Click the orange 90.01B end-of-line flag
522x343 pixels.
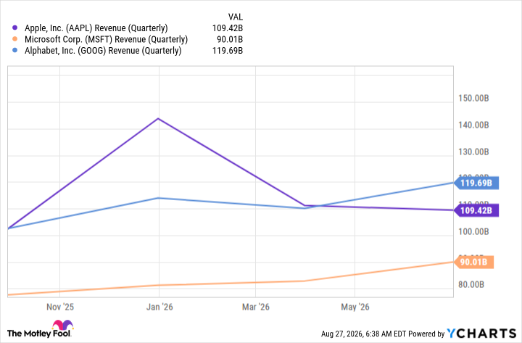click(473, 262)
